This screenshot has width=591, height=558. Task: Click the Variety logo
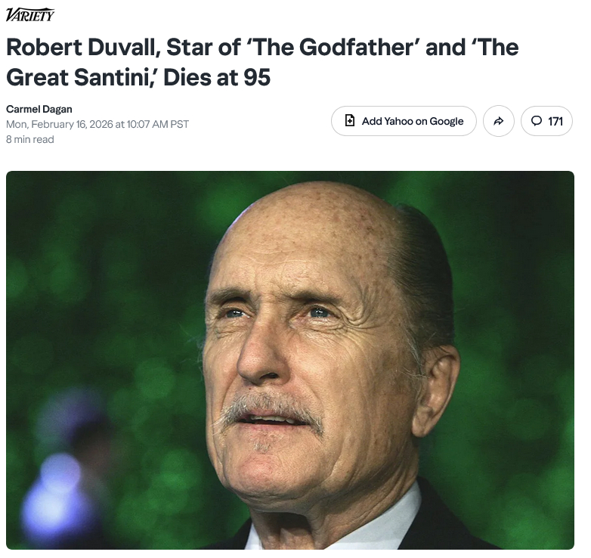tap(30, 14)
